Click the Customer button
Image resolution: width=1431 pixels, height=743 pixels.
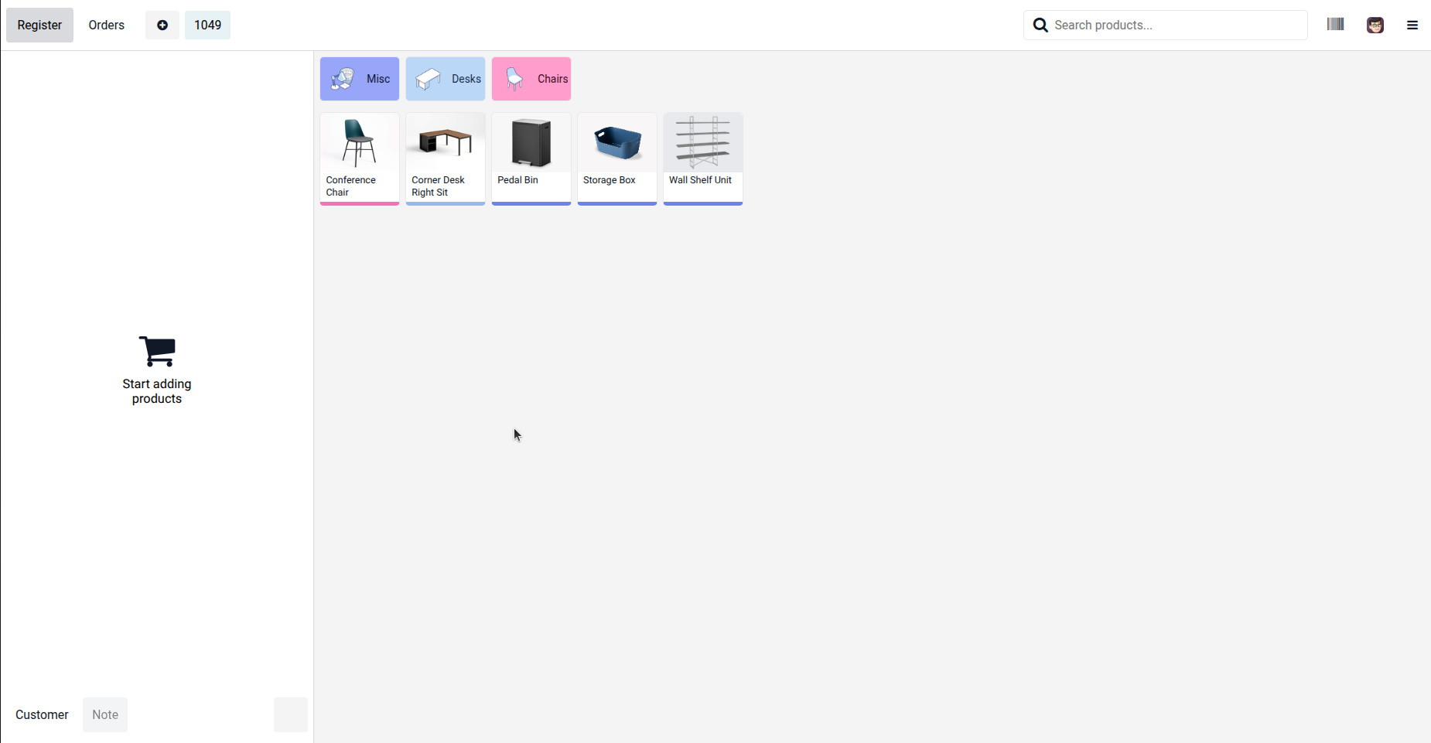pyautogui.click(x=42, y=714)
